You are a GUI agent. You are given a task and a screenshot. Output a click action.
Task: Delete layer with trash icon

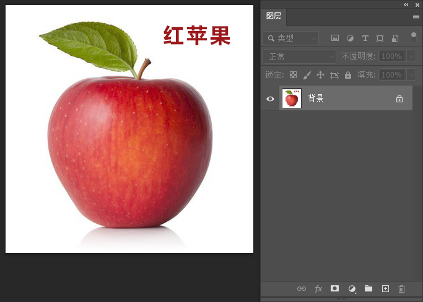click(x=401, y=289)
